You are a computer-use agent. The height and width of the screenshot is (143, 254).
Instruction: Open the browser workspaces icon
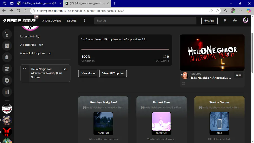(5, 3)
